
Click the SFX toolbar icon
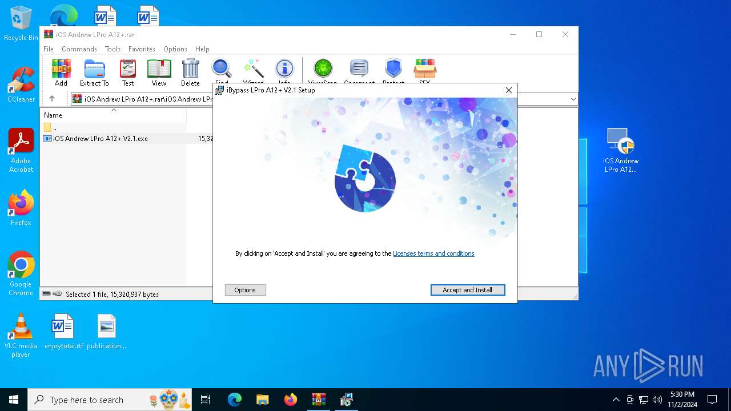tap(425, 70)
